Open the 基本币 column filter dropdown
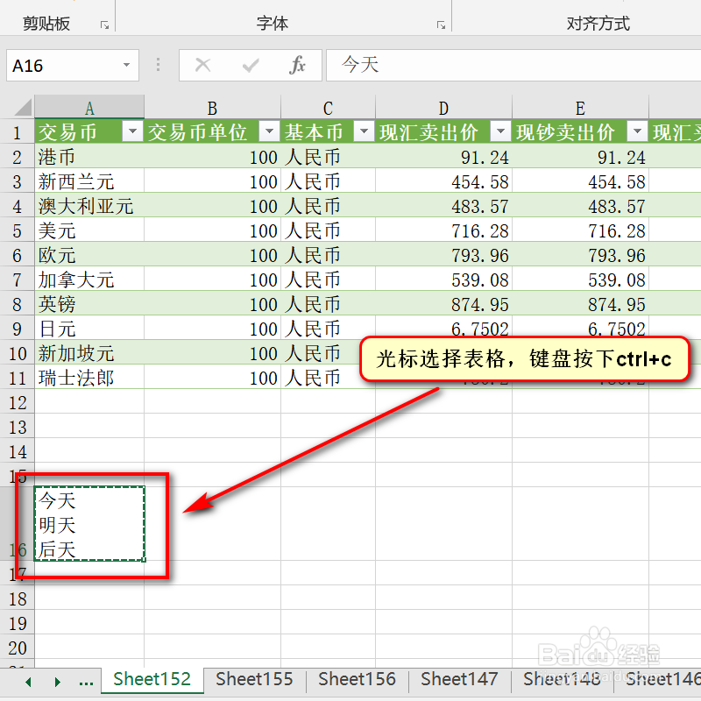The width and height of the screenshot is (701, 701). [364, 131]
